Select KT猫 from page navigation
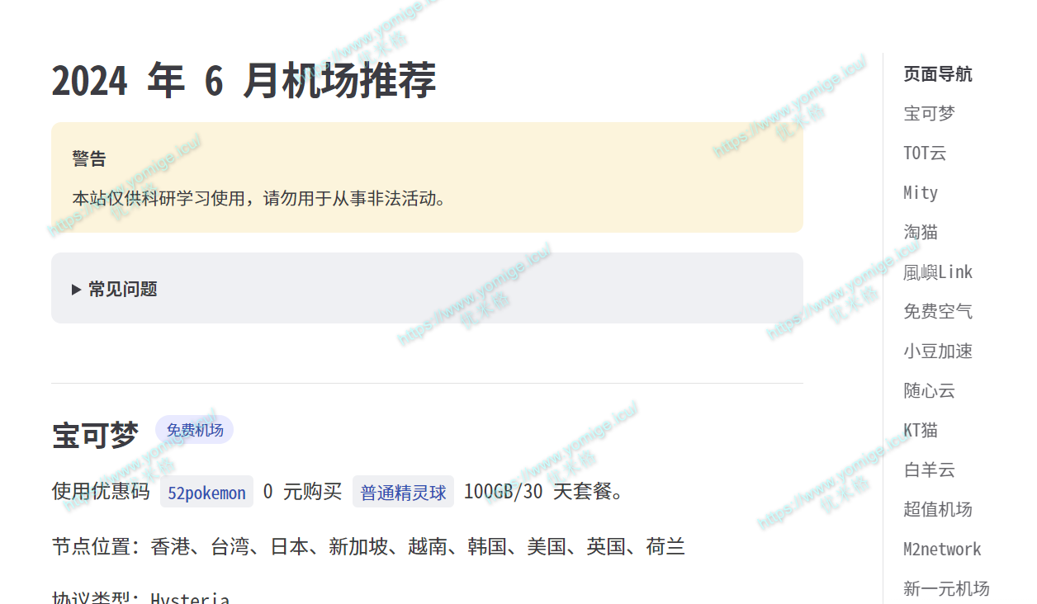Image resolution: width=1037 pixels, height=604 pixels. coord(921,431)
